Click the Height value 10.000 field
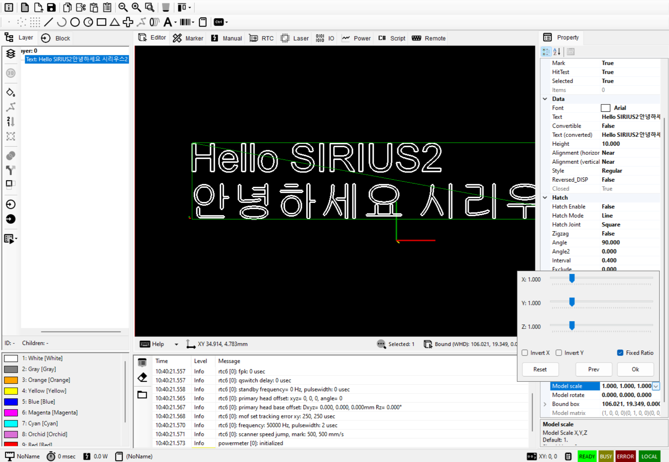 (631, 144)
